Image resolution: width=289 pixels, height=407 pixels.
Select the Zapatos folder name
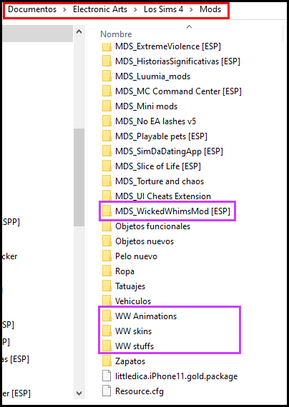(130, 361)
